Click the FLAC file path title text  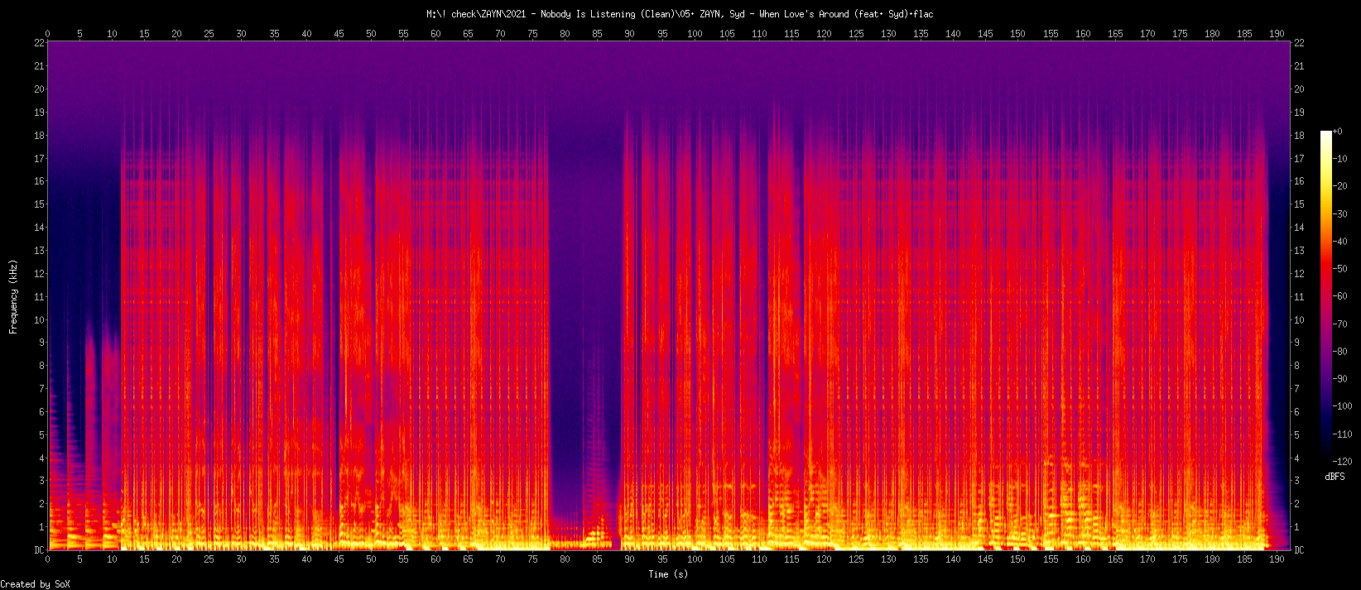(680, 14)
